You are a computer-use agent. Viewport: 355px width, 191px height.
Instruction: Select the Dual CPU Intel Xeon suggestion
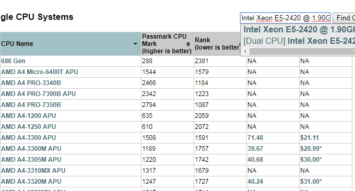tap(299, 41)
